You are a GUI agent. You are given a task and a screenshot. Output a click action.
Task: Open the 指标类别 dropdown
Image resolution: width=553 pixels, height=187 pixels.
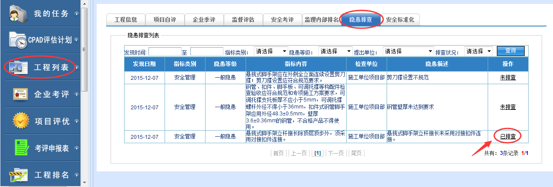pyautogui.click(x=271, y=51)
